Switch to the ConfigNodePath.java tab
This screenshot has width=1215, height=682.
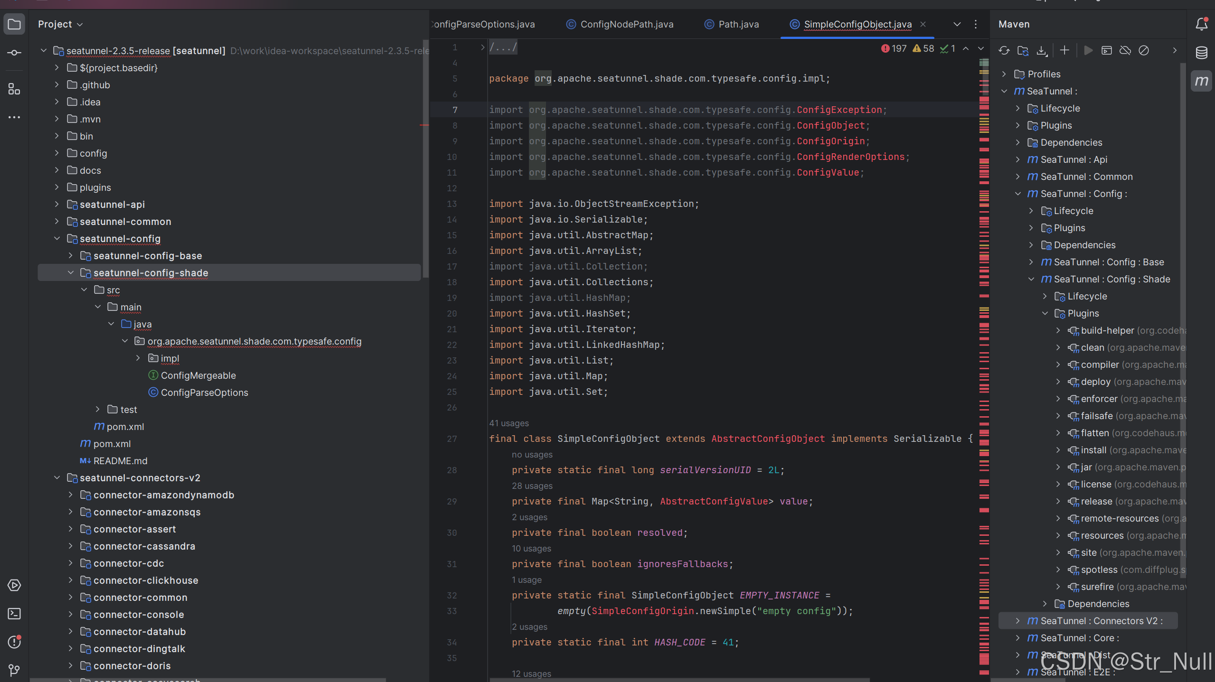626,24
